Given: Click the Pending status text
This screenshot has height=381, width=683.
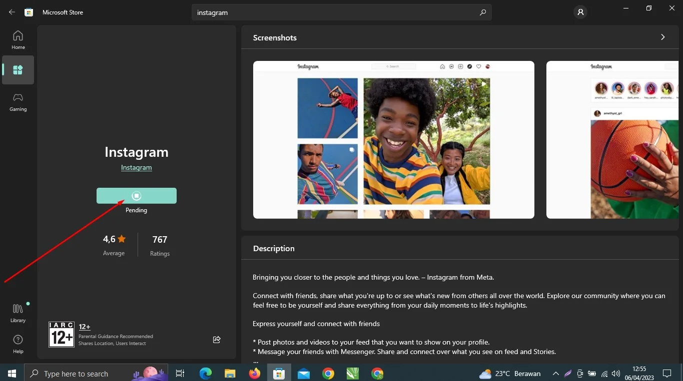Looking at the screenshot, I should coord(136,210).
